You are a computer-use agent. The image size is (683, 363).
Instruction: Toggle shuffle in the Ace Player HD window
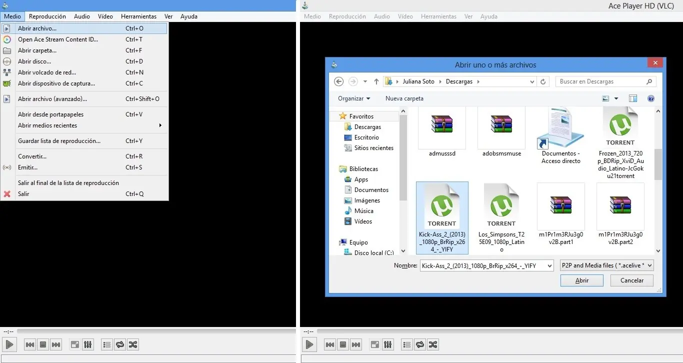click(432, 344)
